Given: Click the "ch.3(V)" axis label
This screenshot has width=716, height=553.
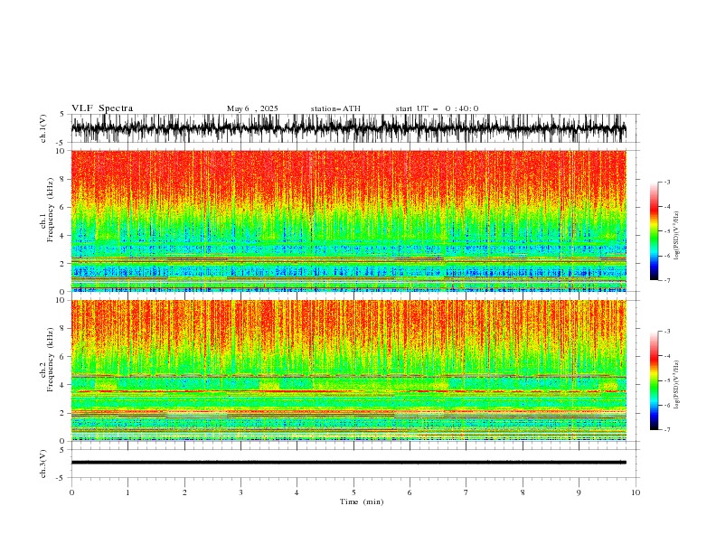Looking at the screenshot, I should (x=43, y=464).
